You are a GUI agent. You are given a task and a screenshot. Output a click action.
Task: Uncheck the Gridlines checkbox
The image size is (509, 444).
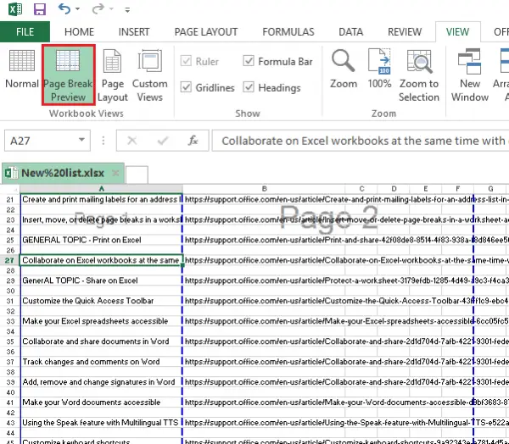[186, 87]
